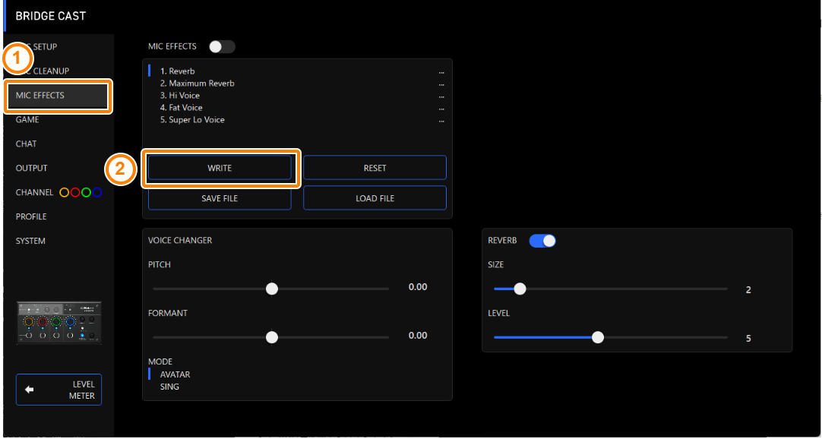This screenshot has width=822, height=439.
Task: Choose AVATAR voice changer mode
Action: pyautogui.click(x=175, y=374)
